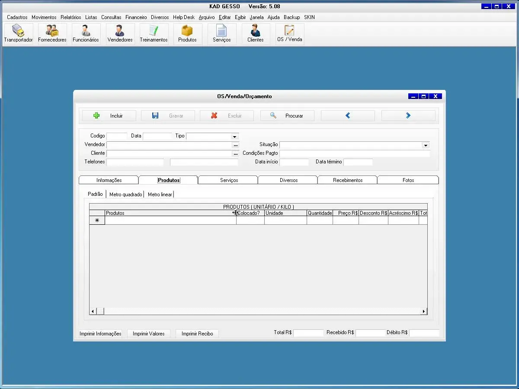Expand the Tipo dropdown
Viewport: 519px width, 389px height.
[234, 137]
